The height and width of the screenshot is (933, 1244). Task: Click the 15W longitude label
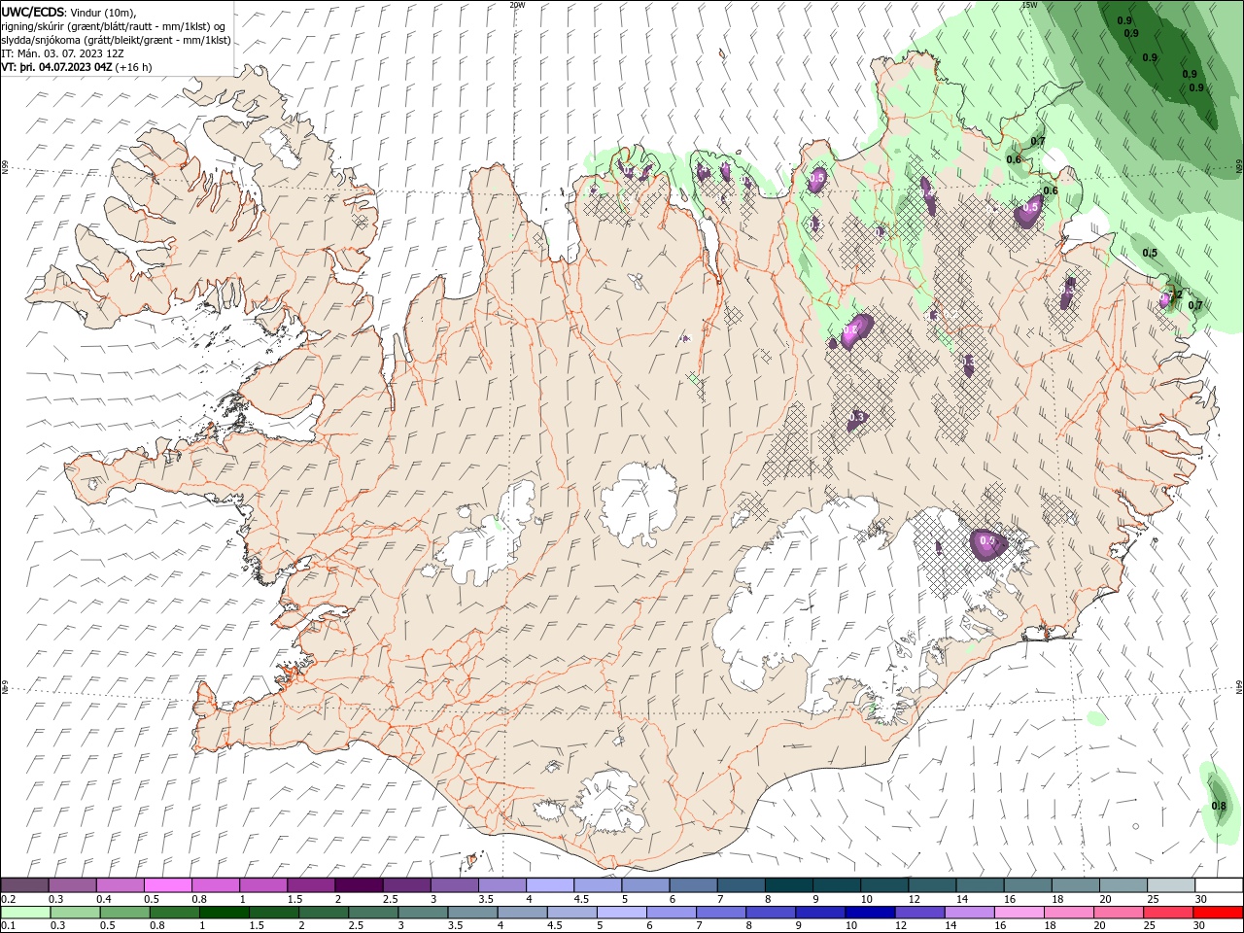point(1029,5)
